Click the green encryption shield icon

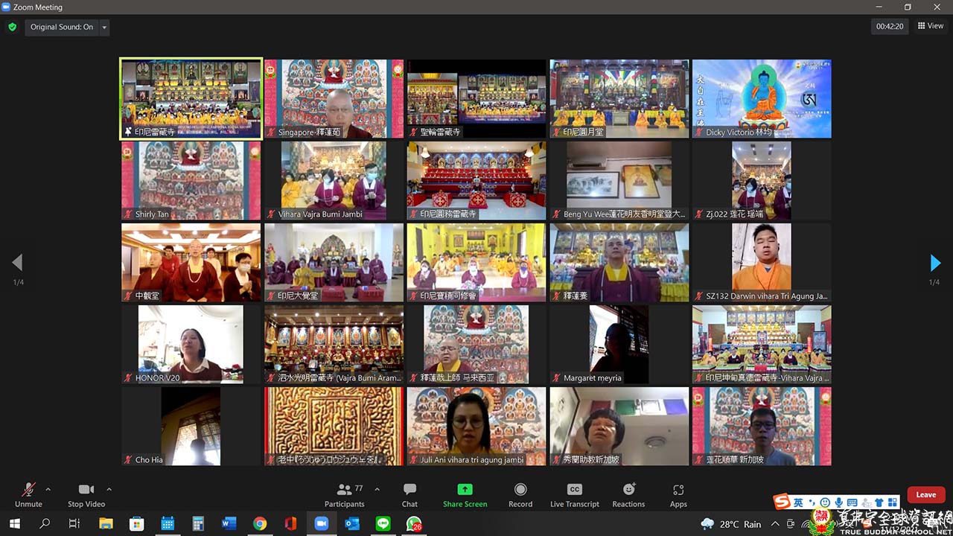tap(12, 27)
